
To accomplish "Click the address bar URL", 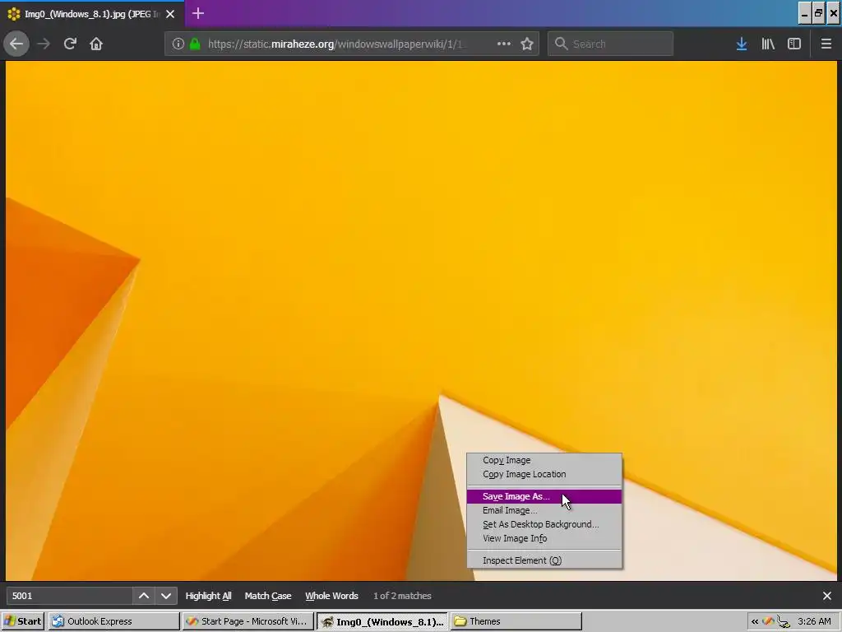I will [x=338, y=44].
